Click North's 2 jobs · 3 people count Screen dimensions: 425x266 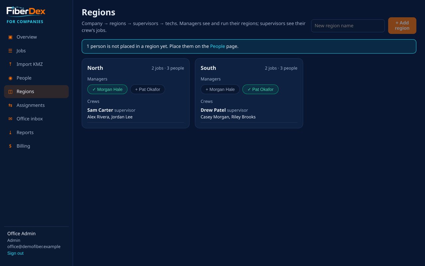pyautogui.click(x=168, y=68)
